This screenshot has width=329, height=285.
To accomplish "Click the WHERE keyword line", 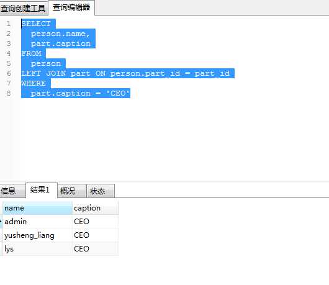I will (34, 83).
